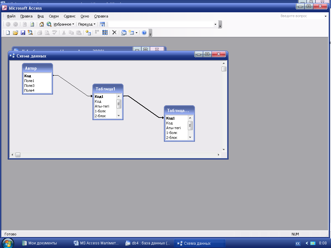Click the Back arrow on Web toolbar
Viewport: 331px width, 248px height.
coord(8,24)
